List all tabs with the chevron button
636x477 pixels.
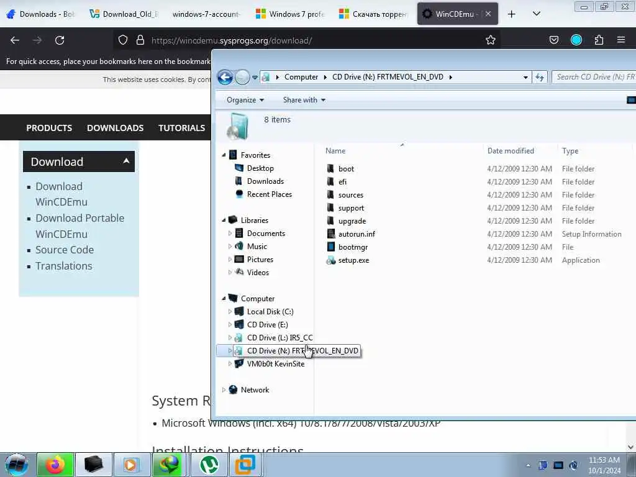point(536,14)
